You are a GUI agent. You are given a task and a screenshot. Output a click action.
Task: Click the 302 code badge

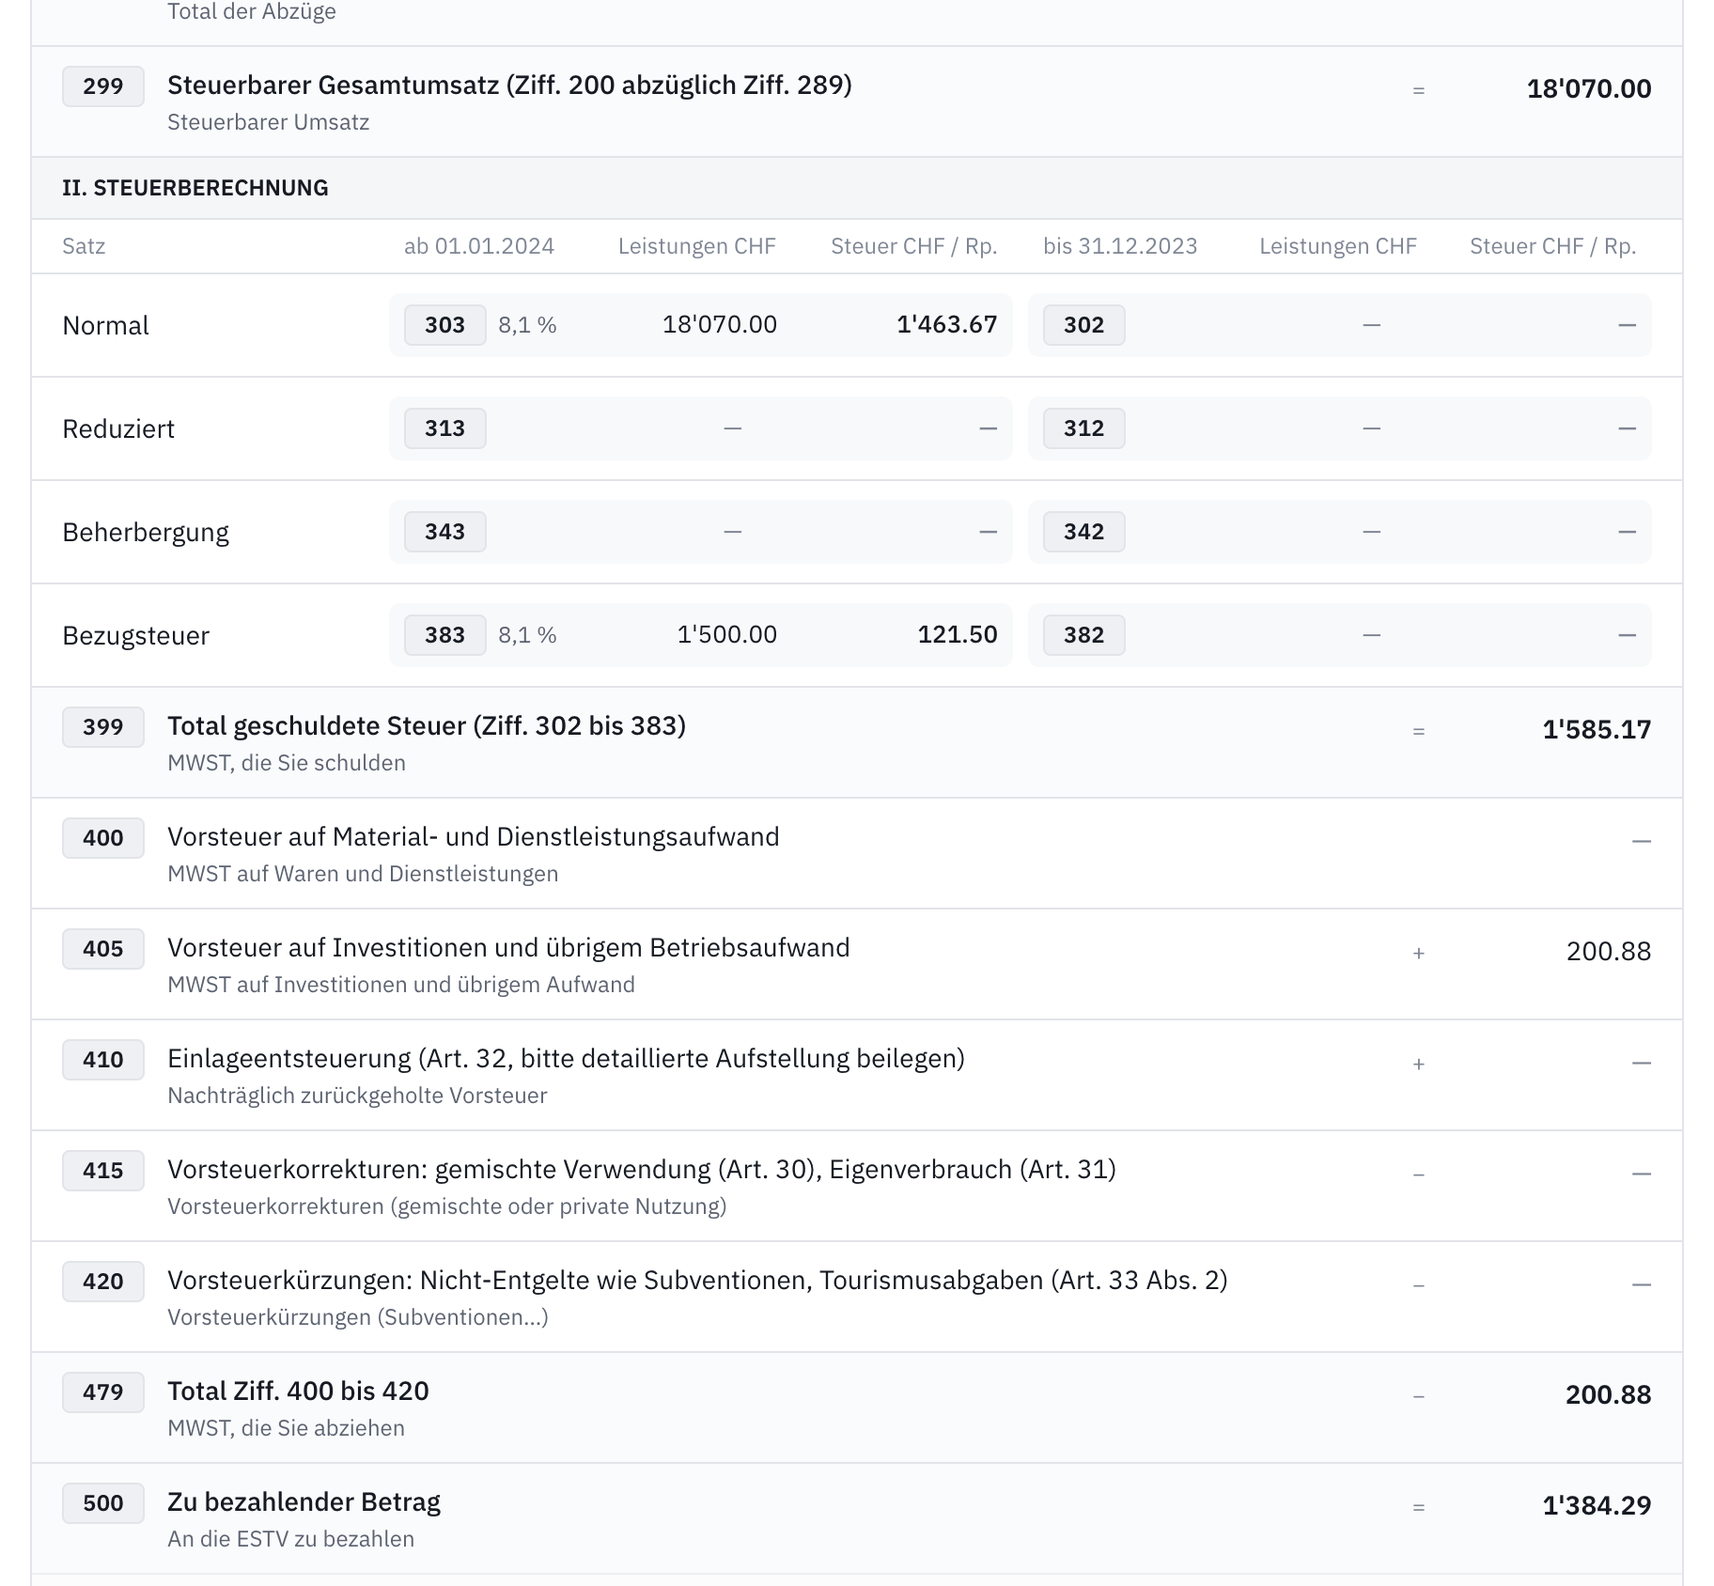pyautogui.click(x=1084, y=325)
